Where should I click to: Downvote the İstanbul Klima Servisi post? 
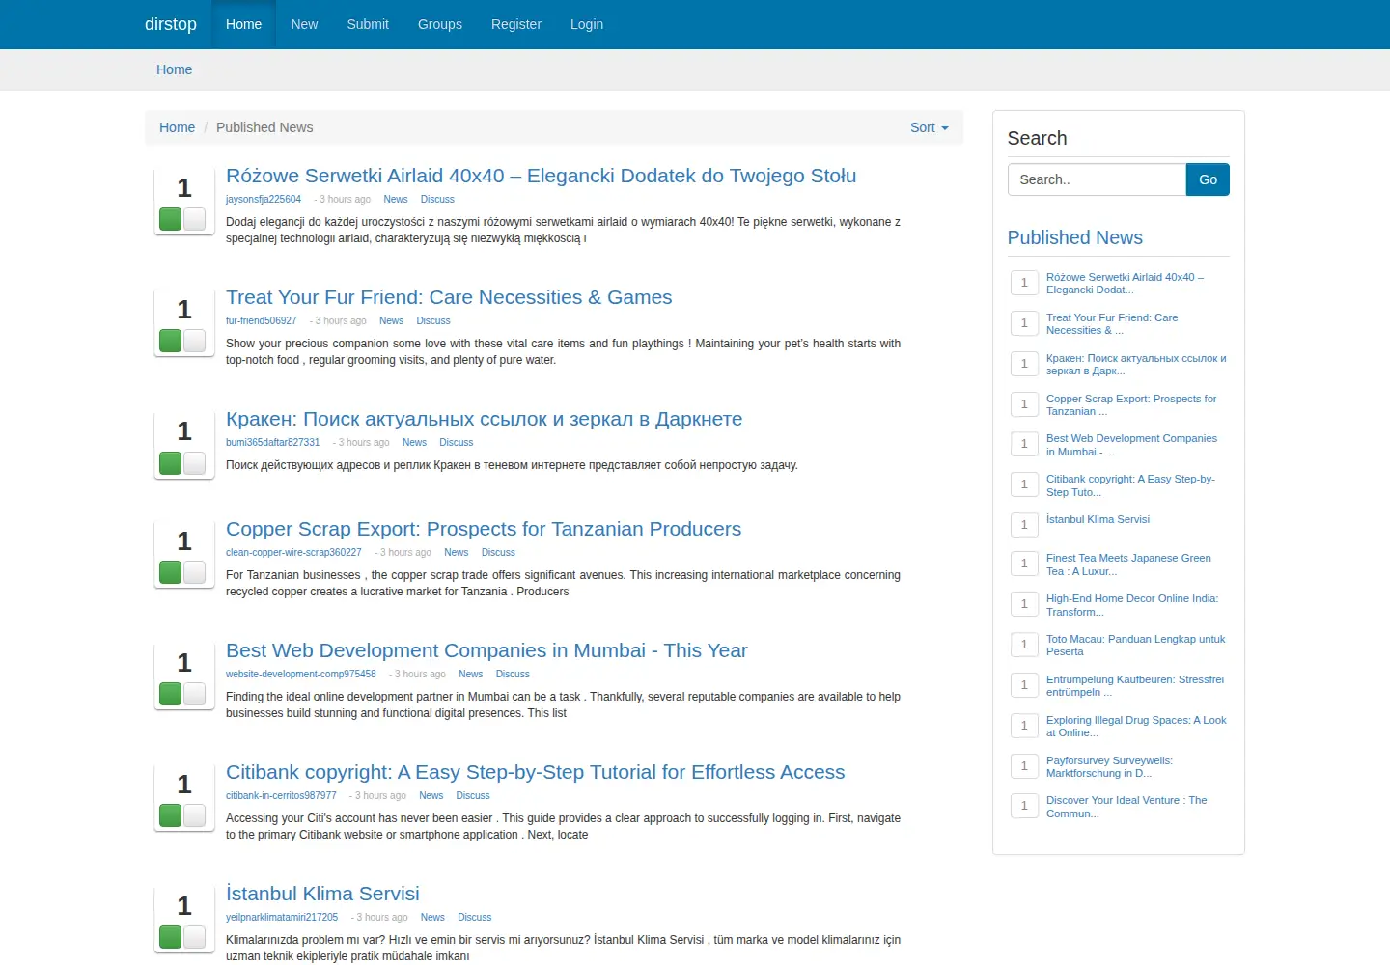click(x=194, y=937)
